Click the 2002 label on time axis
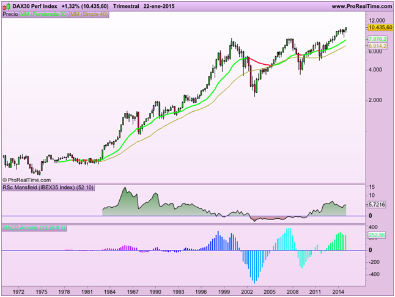 [x=247, y=292]
